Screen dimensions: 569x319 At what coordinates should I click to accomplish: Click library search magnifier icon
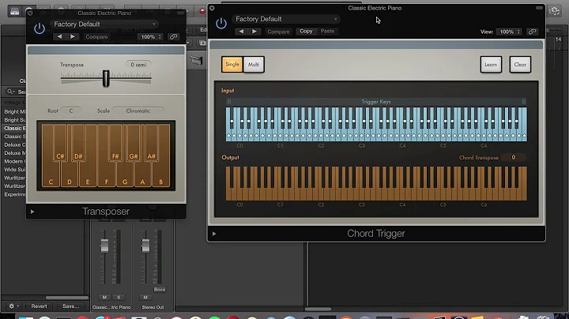click(10, 92)
